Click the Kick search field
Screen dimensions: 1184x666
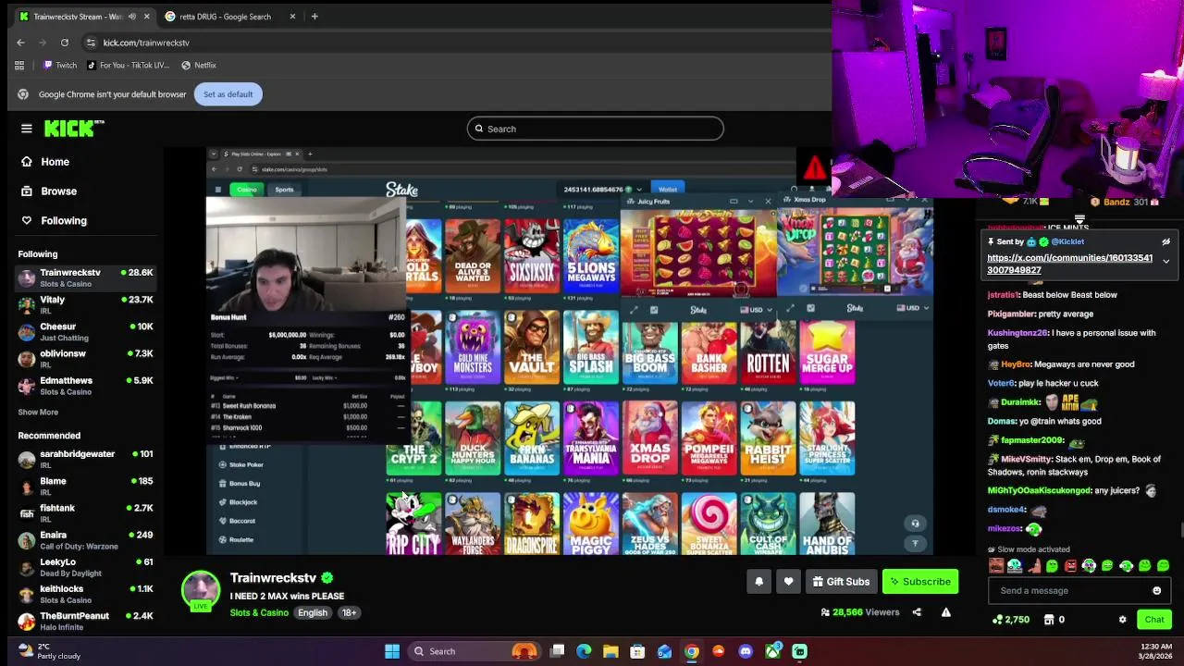[x=596, y=129]
